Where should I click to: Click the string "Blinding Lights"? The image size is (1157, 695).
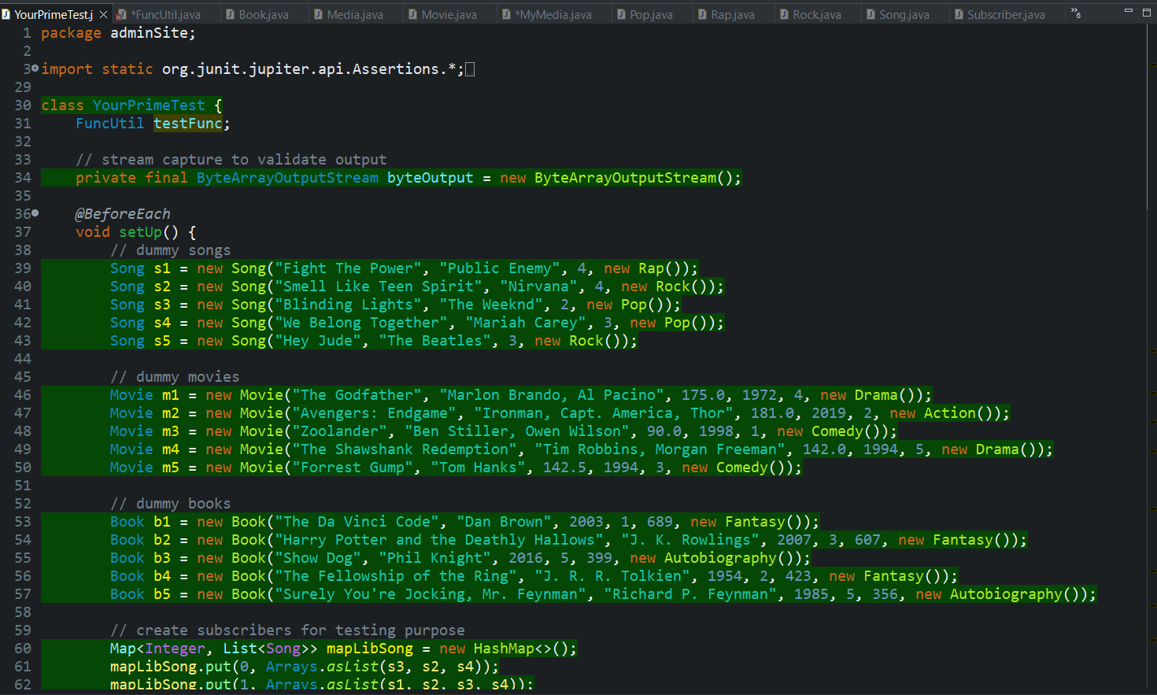tap(349, 305)
